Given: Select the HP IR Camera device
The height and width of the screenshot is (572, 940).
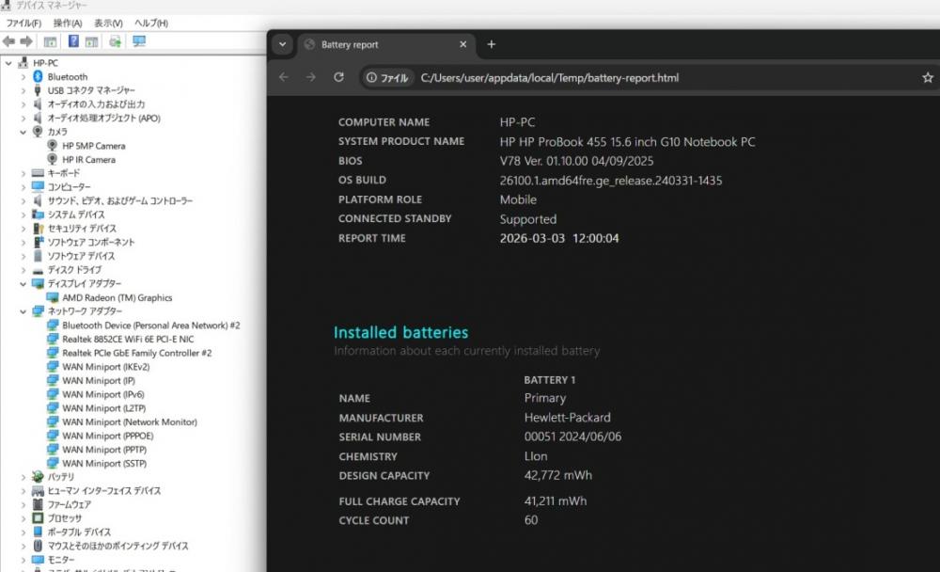Looking at the screenshot, I should pyautogui.click(x=88, y=160).
